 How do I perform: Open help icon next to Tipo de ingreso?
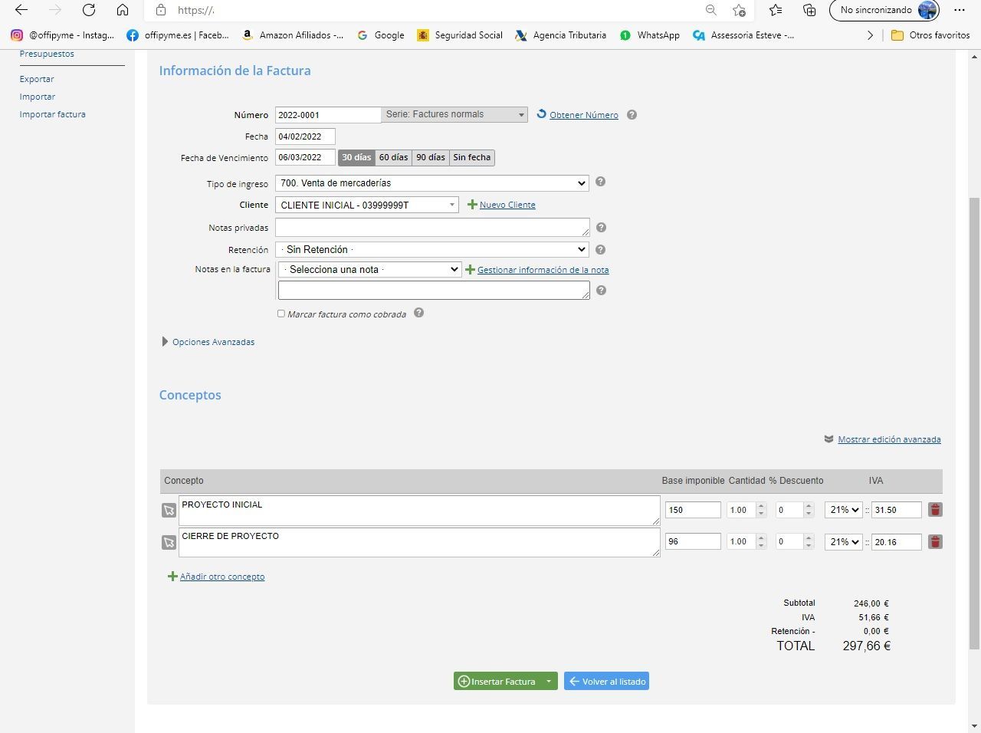point(601,182)
